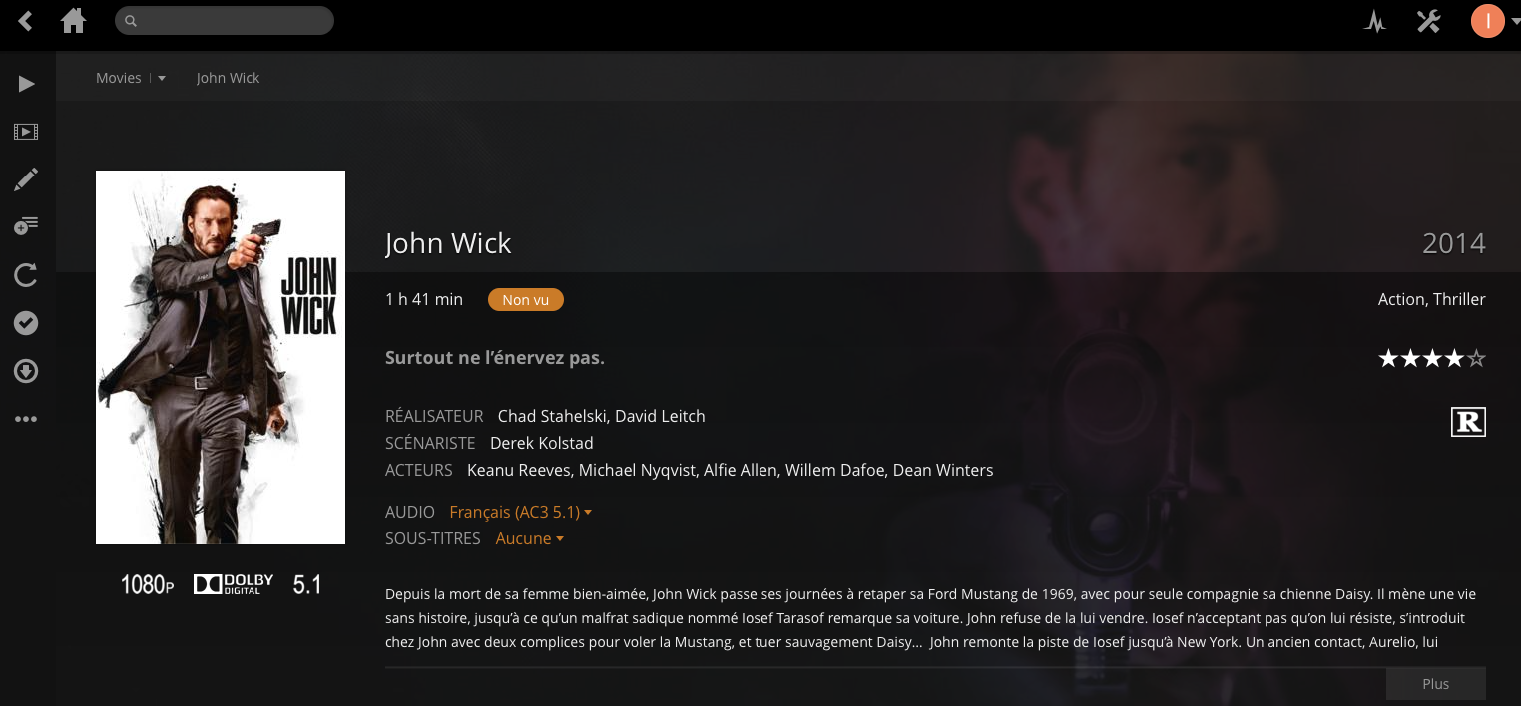Open the user account avatar
Viewport: 1521px width, 706px height.
click(x=1488, y=21)
